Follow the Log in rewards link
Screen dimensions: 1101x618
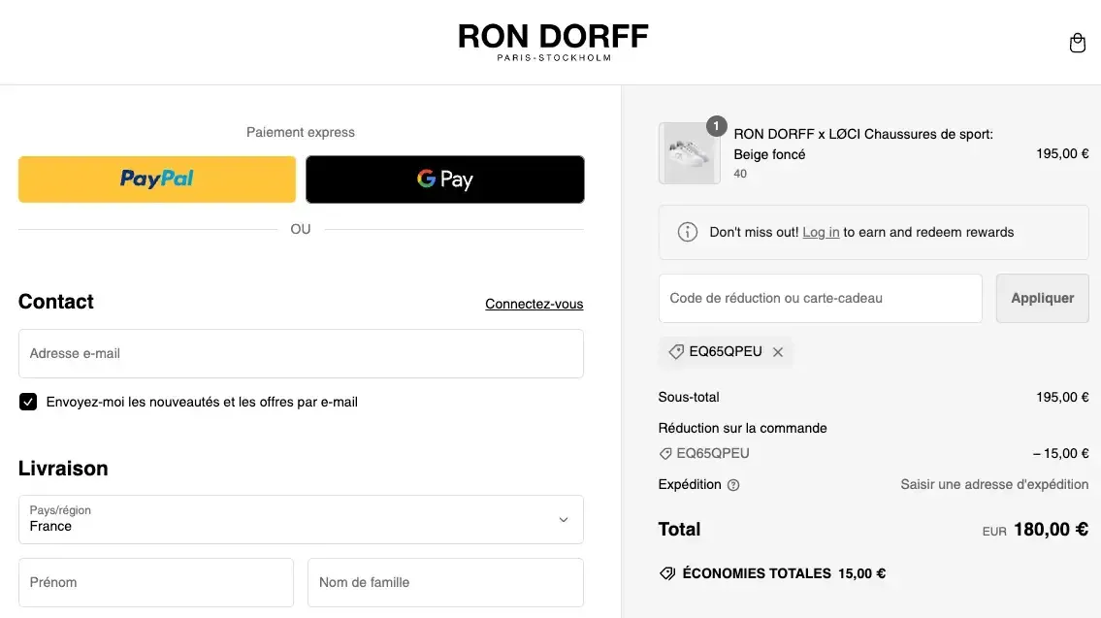(x=821, y=232)
